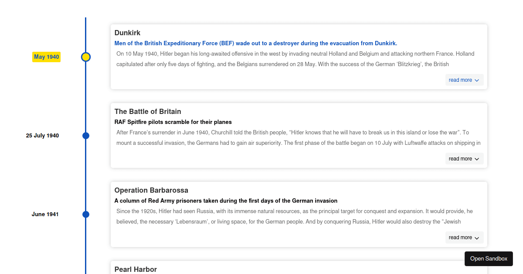Expand Operation Barbarossa read more
Viewport: 523px width, 274px height.
pyautogui.click(x=464, y=237)
